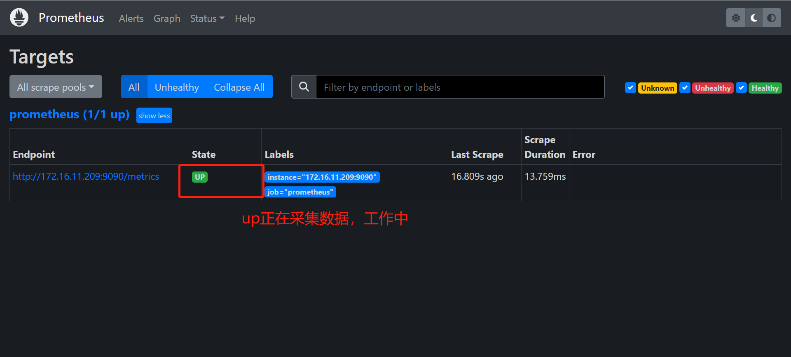Click the show less button
The width and height of the screenshot is (791, 357).
click(154, 115)
